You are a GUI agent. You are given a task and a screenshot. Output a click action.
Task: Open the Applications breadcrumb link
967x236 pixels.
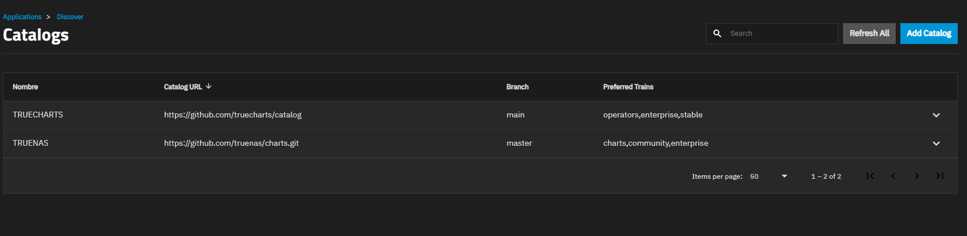[x=22, y=17]
